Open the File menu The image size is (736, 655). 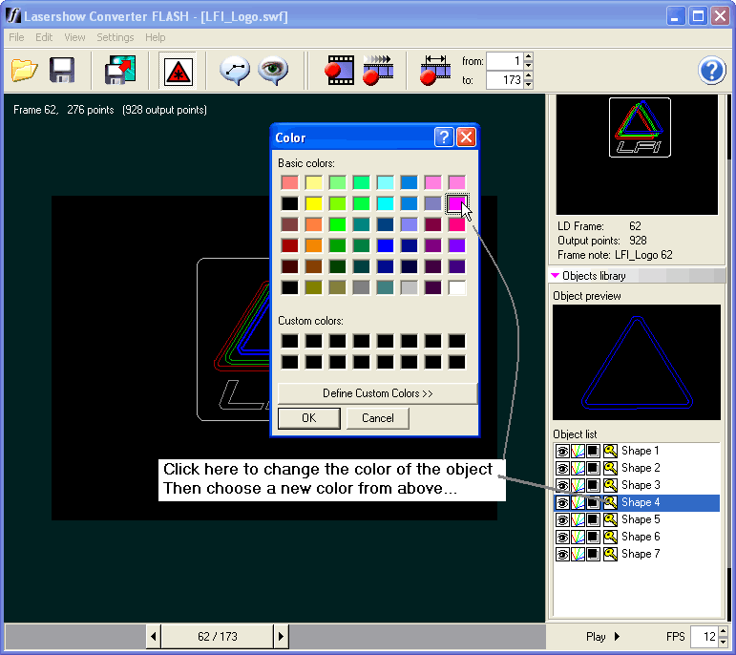16,37
